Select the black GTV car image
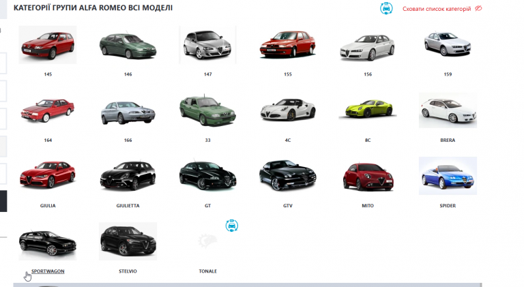 [287, 176]
